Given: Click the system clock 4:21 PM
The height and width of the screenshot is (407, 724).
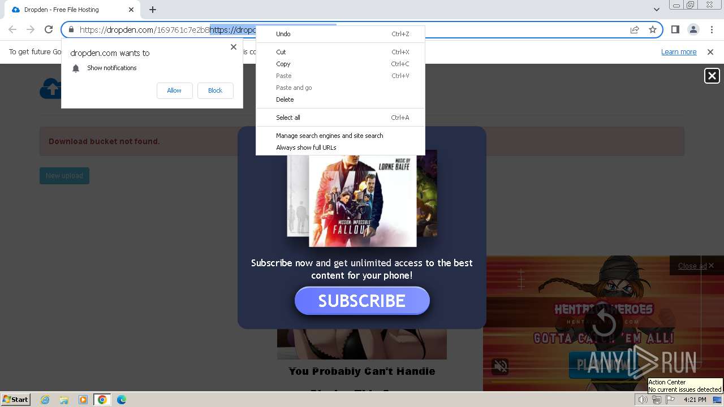Looking at the screenshot, I should (695, 400).
